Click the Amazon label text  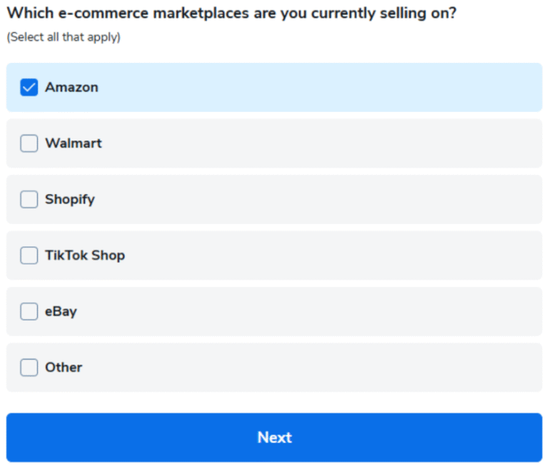click(x=71, y=87)
